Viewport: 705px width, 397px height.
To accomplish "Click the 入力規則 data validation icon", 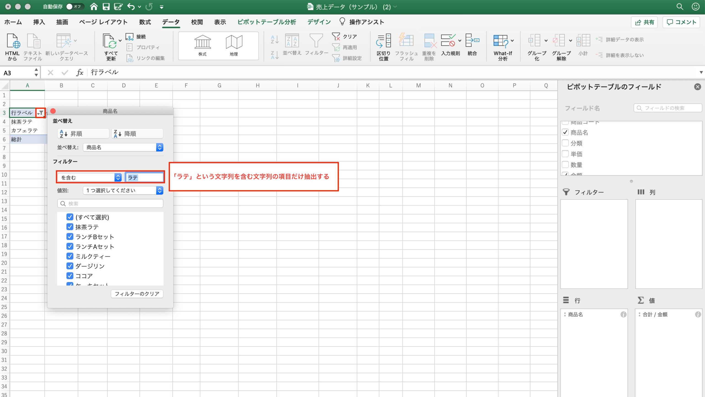I will click(448, 41).
